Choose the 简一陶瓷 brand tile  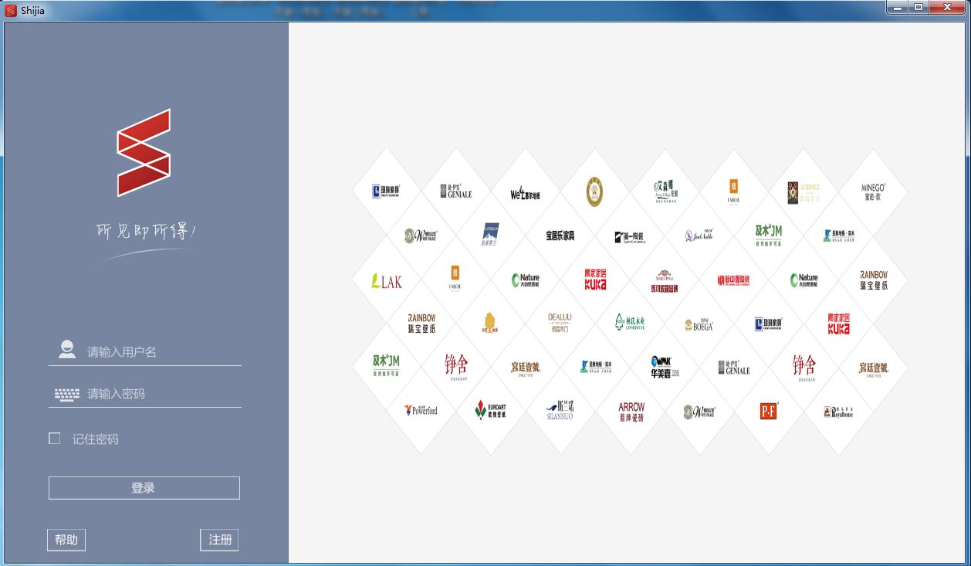click(x=629, y=236)
